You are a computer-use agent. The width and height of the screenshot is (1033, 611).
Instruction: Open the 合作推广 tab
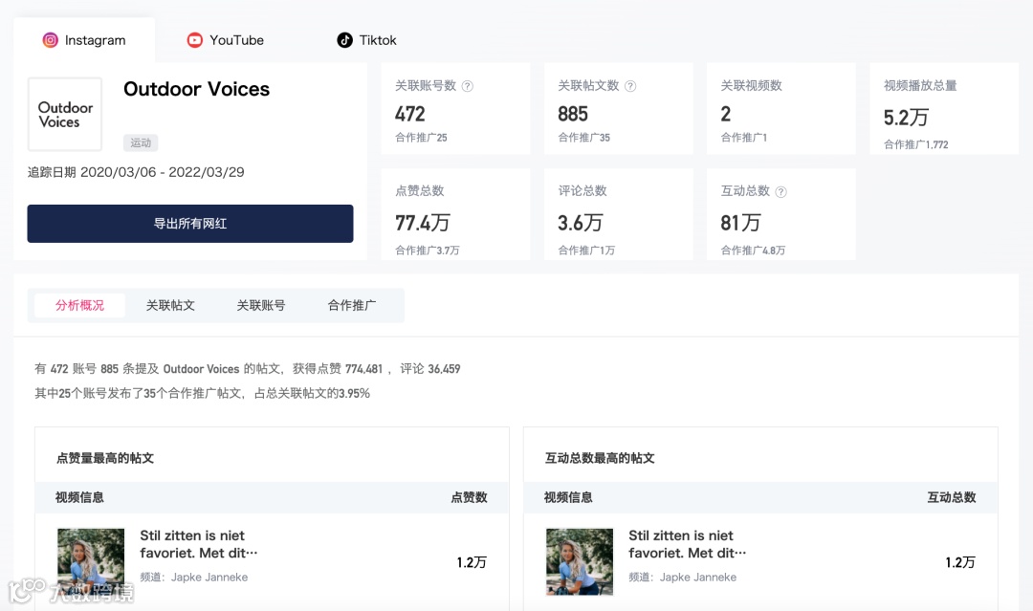(352, 306)
